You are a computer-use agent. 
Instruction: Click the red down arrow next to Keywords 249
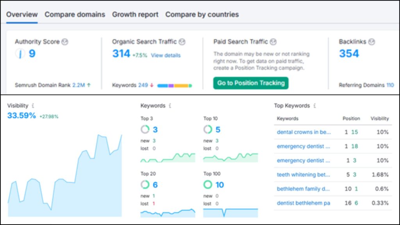click(x=152, y=85)
